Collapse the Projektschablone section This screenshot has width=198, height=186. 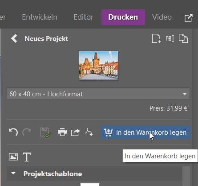13,174
